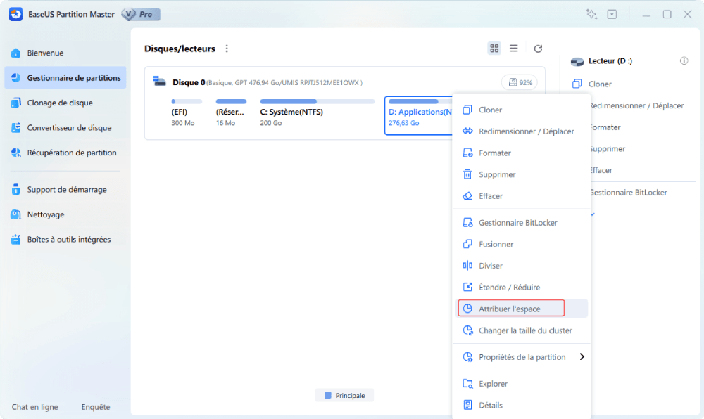Select Supprimer from the context menu
The height and width of the screenshot is (419, 704).
pos(521,174)
